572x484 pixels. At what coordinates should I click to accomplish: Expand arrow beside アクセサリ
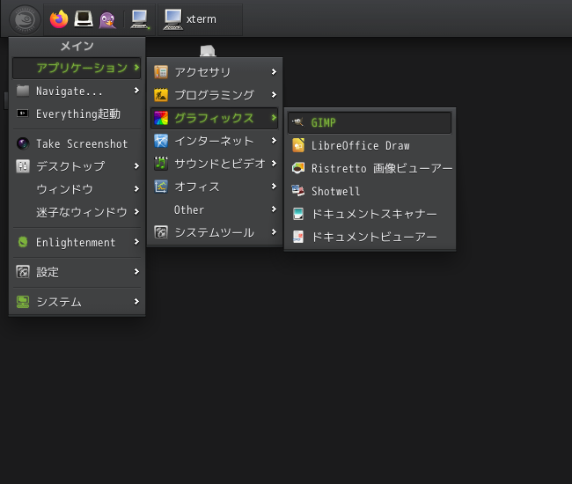pos(274,72)
